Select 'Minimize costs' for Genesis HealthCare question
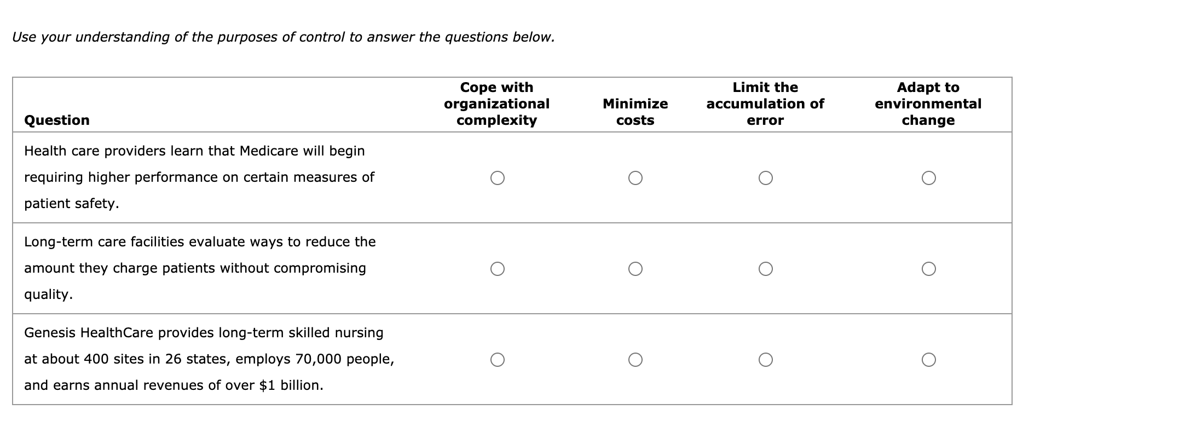The width and height of the screenshot is (1202, 438). point(635,359)
